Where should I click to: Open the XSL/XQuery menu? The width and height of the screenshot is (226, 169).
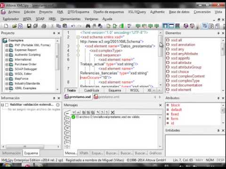(137, 12)
